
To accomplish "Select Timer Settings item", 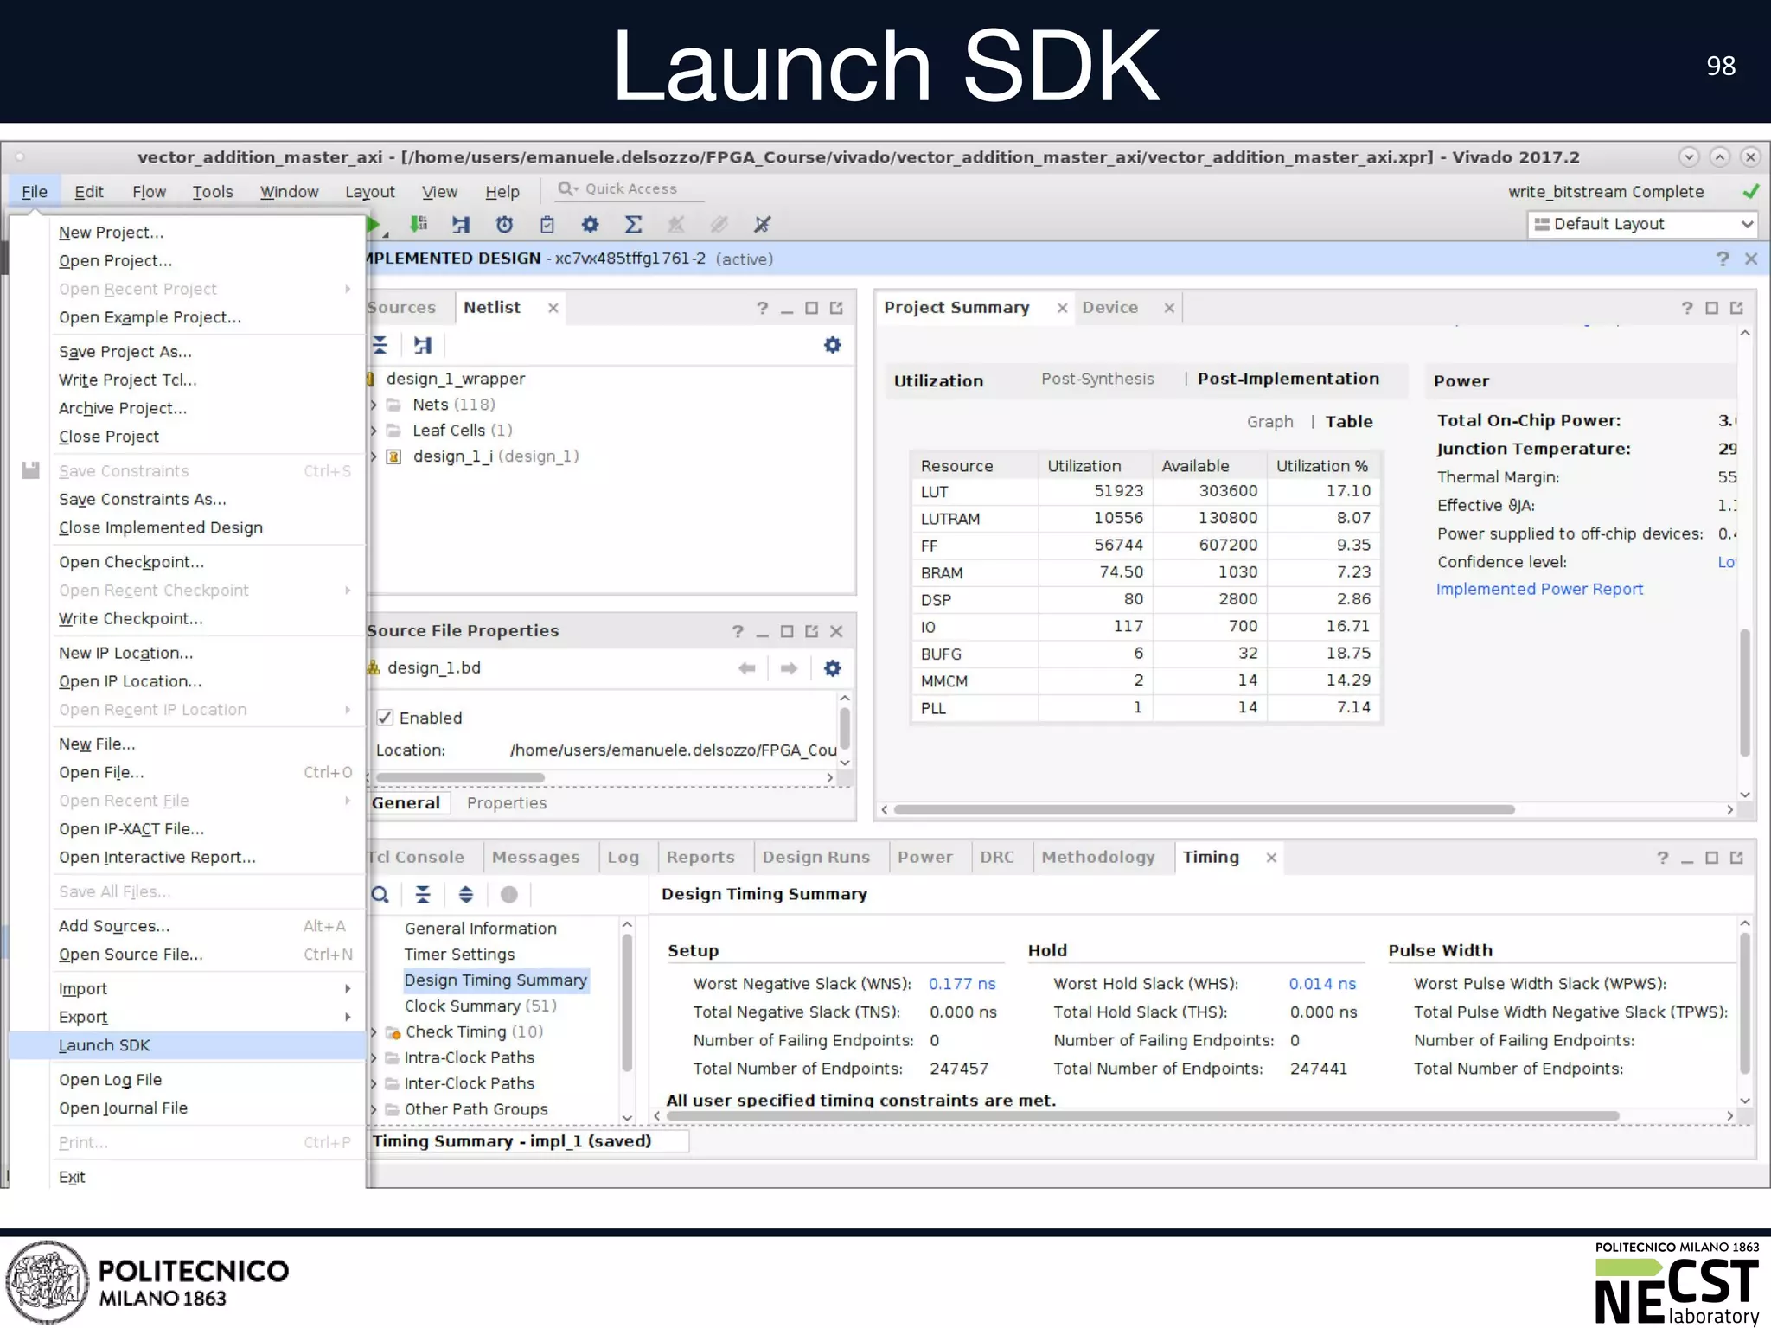I will click(x=459, y=954).
